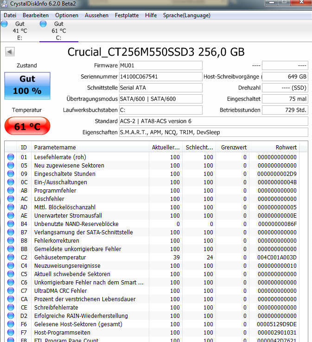Click status icon of Unerwarteter Stromausfall row
The width and height of the screenshot is (312, 342).
[11, 215]
